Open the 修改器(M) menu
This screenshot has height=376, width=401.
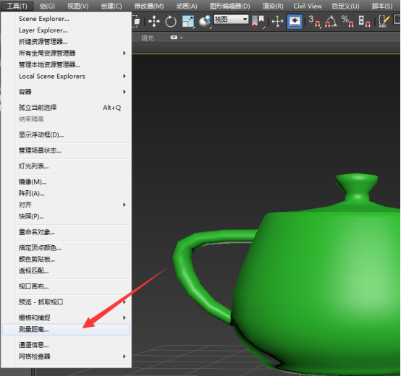[149, 6]
